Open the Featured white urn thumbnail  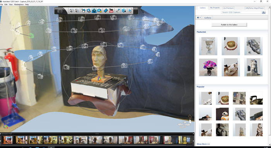208,46
